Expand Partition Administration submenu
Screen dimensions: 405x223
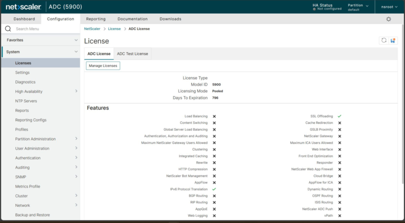[x=76, y=139]
